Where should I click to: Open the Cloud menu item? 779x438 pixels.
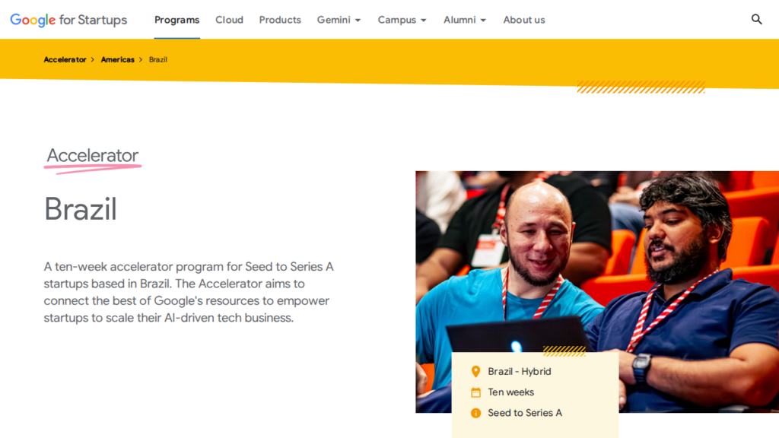[x=229, y=20]
